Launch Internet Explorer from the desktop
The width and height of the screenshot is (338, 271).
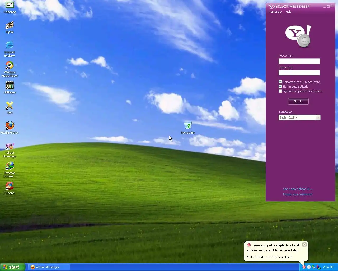point(10,49)
